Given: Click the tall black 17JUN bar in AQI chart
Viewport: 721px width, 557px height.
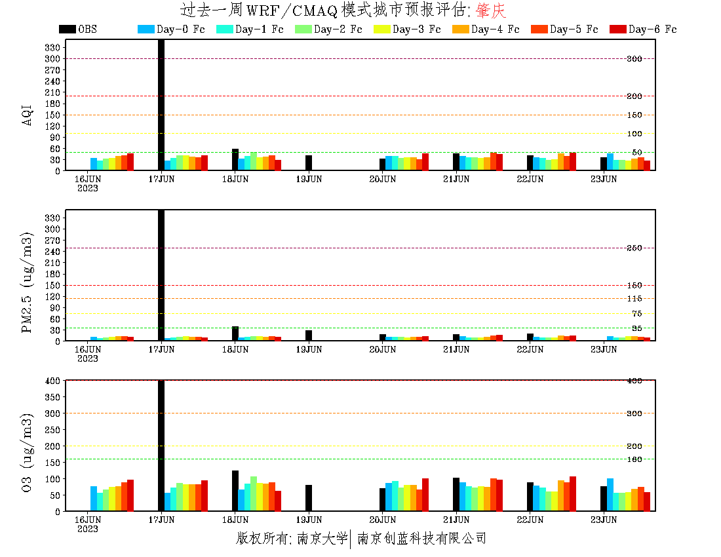Looking at the screenshot, I should point(161,105).
